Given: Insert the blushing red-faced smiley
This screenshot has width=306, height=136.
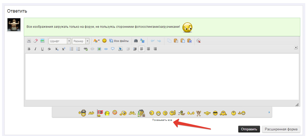Looking at the screenshot, I should [x=115, y=112].
